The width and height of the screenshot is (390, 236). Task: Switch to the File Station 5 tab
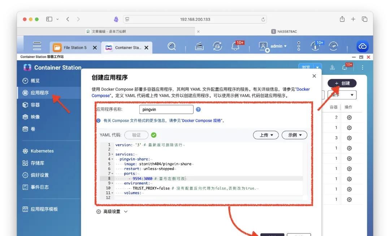[x=76, y=47]
